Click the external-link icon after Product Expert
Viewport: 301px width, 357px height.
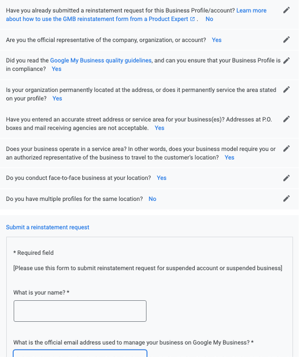tap(193, 19)
